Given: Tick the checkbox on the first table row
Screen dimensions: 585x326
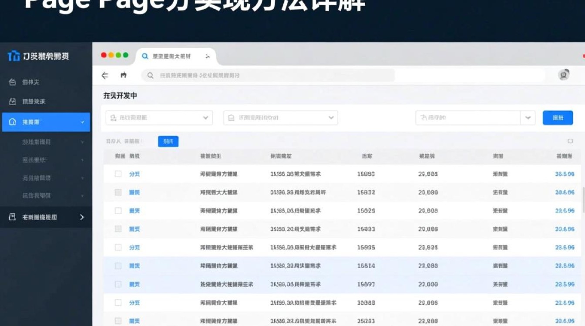Looking at the screenshot, I should [118, 173].
